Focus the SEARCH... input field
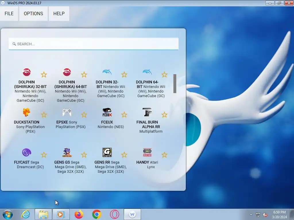The height and width of the screenshot is (220, 294). tap(94, 44)
